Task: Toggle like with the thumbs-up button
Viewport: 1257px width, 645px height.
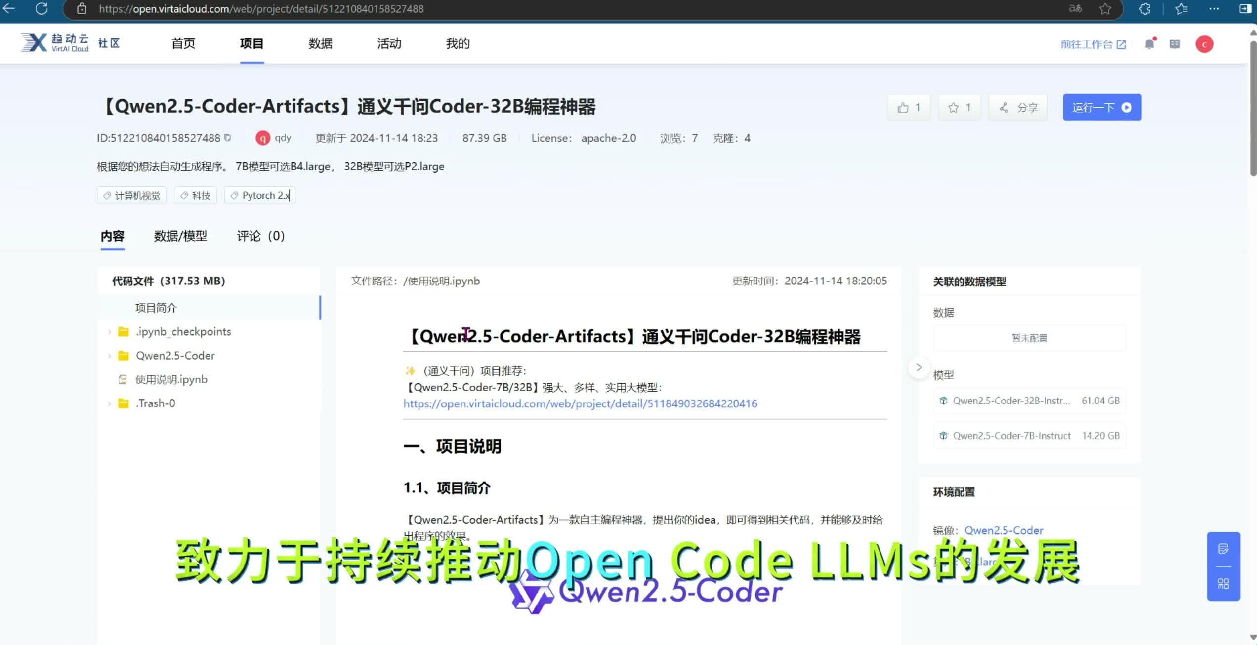Action: [908, 107]
